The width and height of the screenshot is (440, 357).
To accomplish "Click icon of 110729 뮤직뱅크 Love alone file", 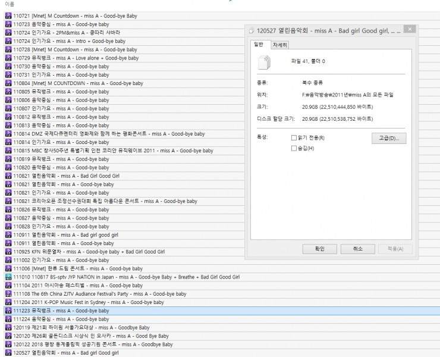I will pos(8,58).
